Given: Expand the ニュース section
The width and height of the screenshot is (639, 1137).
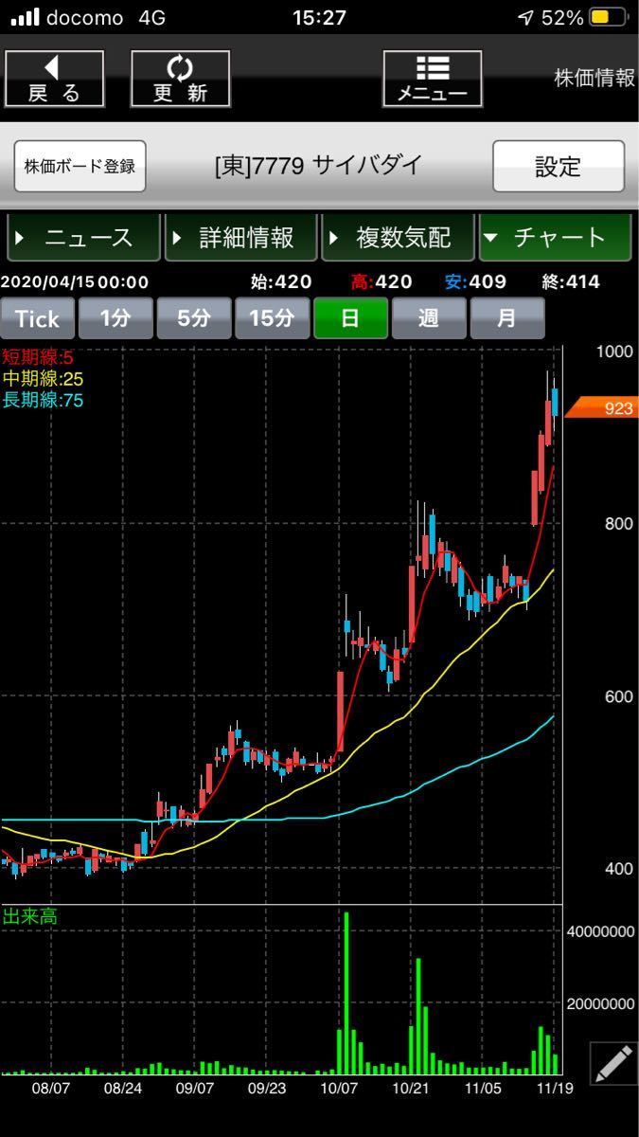Looking at the screenshot, I should (x=83, y=238).
